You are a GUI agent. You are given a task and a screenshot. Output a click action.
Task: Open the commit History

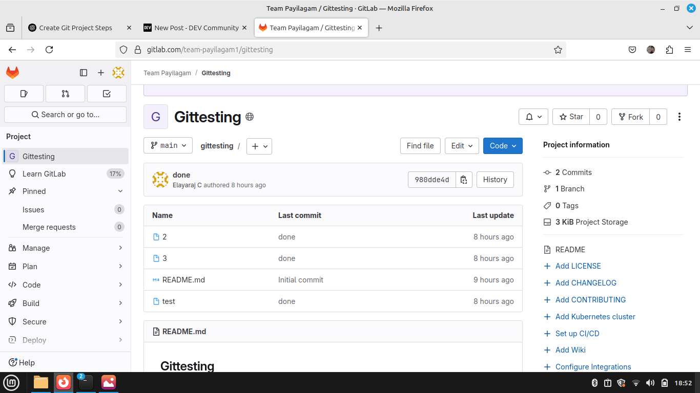[495, 180]
